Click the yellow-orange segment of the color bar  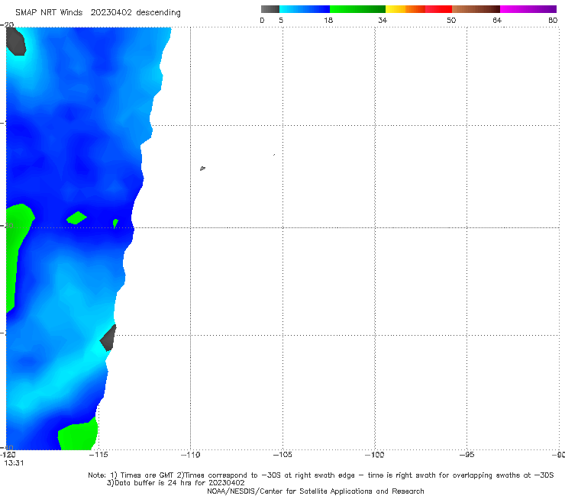405,9
